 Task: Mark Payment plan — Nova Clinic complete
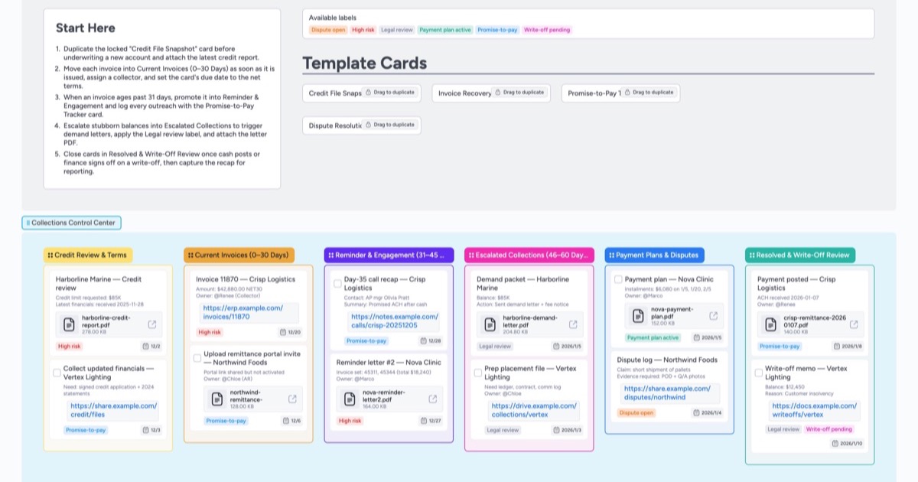coord(618,279)
